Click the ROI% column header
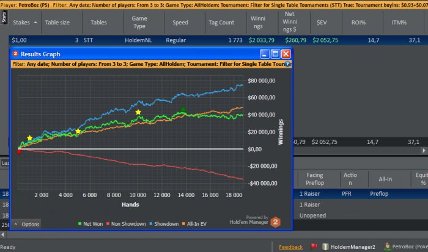 pos(358,23)
